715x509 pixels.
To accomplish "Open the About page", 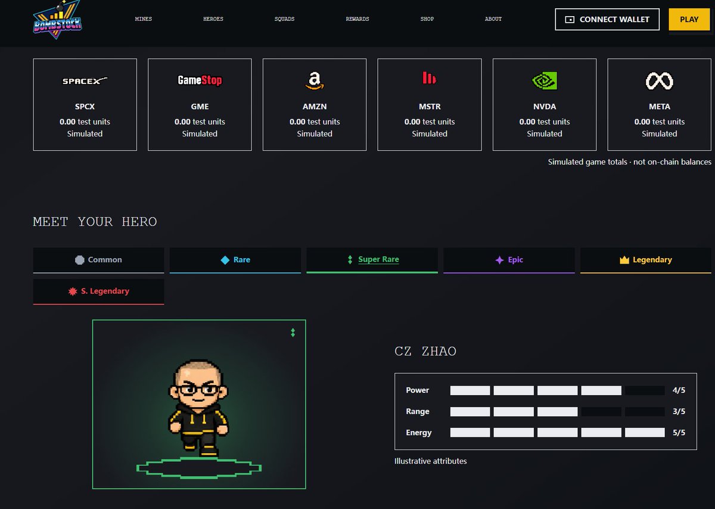I will (493, 19).
